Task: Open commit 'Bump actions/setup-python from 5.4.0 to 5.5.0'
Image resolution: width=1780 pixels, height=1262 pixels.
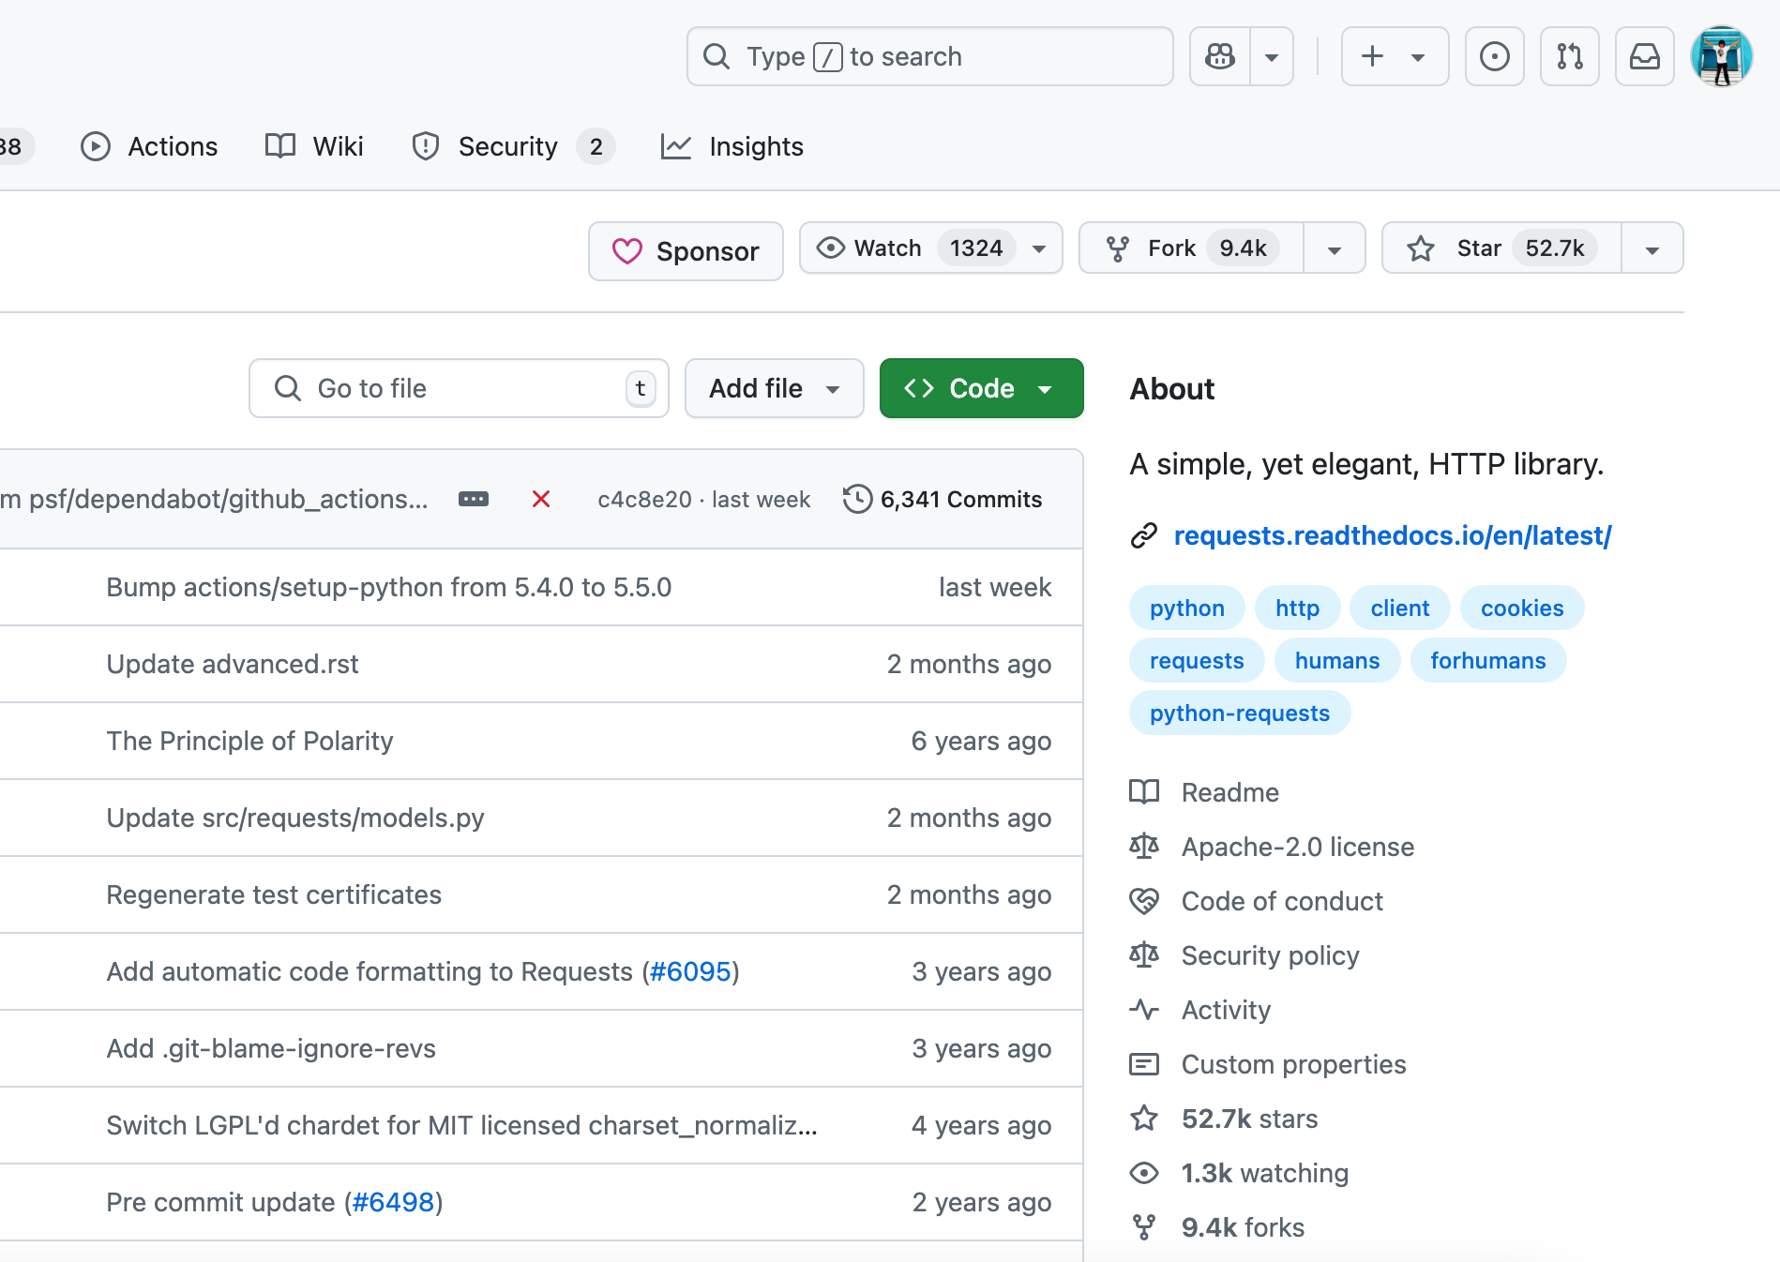Action: [388, 587]
